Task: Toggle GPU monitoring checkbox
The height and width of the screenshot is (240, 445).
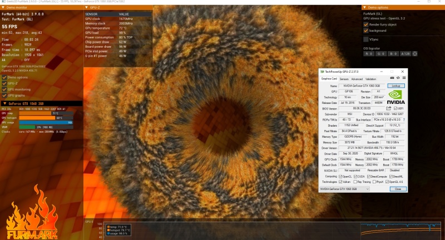Action: pos(4,89)
